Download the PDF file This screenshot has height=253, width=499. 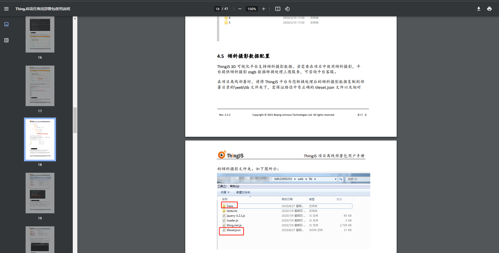(x=479, y=9)
